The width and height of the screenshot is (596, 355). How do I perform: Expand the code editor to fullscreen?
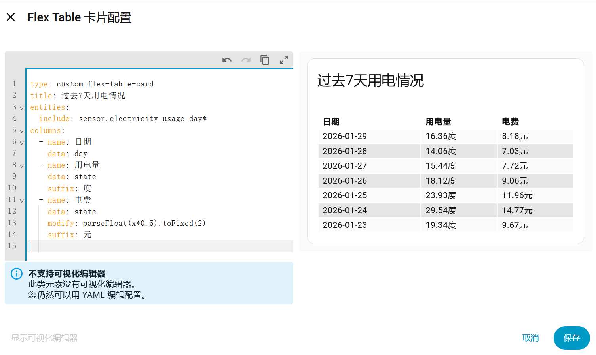[x=283, y=60]
